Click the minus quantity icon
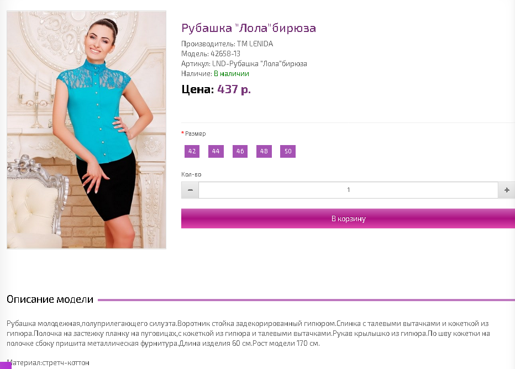 click(x=190, y=190)
